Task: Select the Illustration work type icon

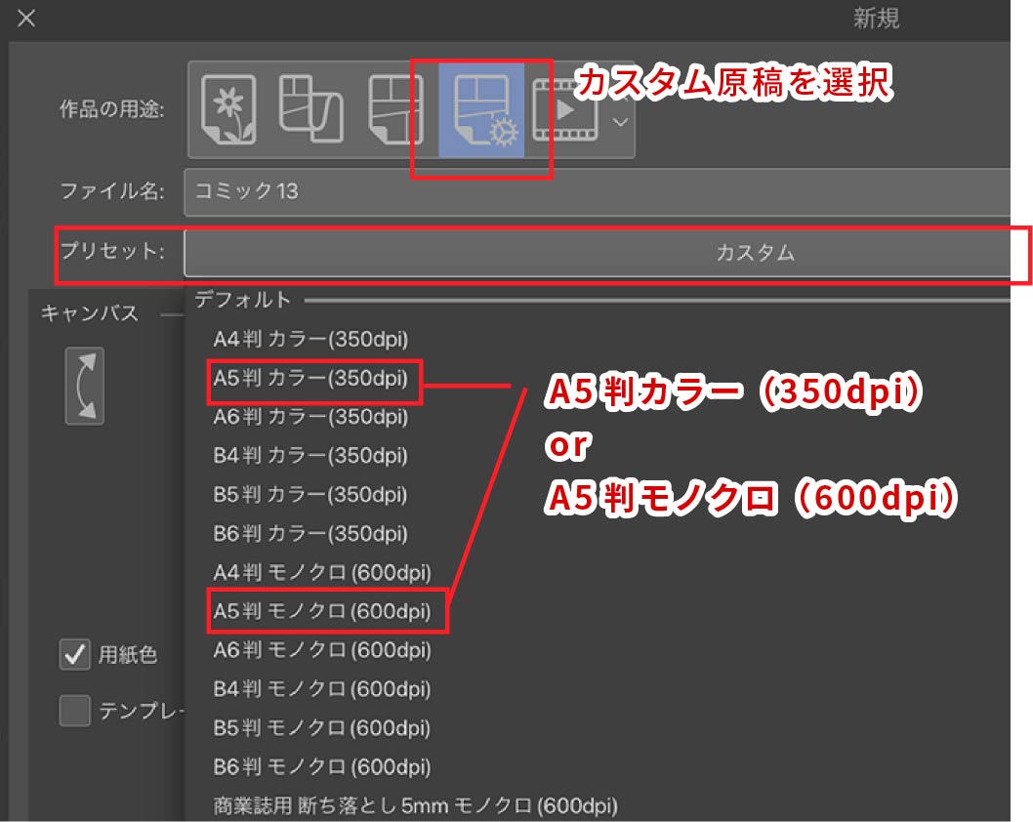Action: (227, 108)
